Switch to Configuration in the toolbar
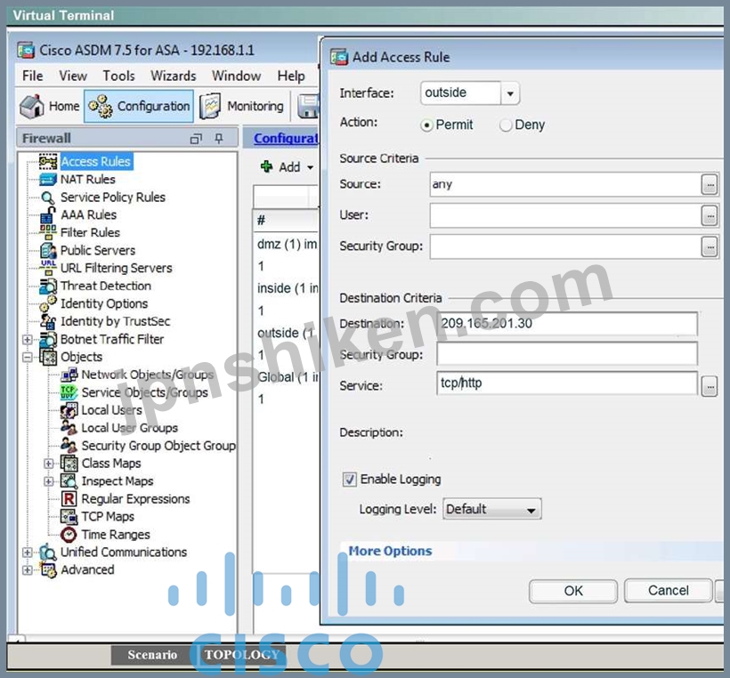The image size is (730, 678). (x=139, y=107)
